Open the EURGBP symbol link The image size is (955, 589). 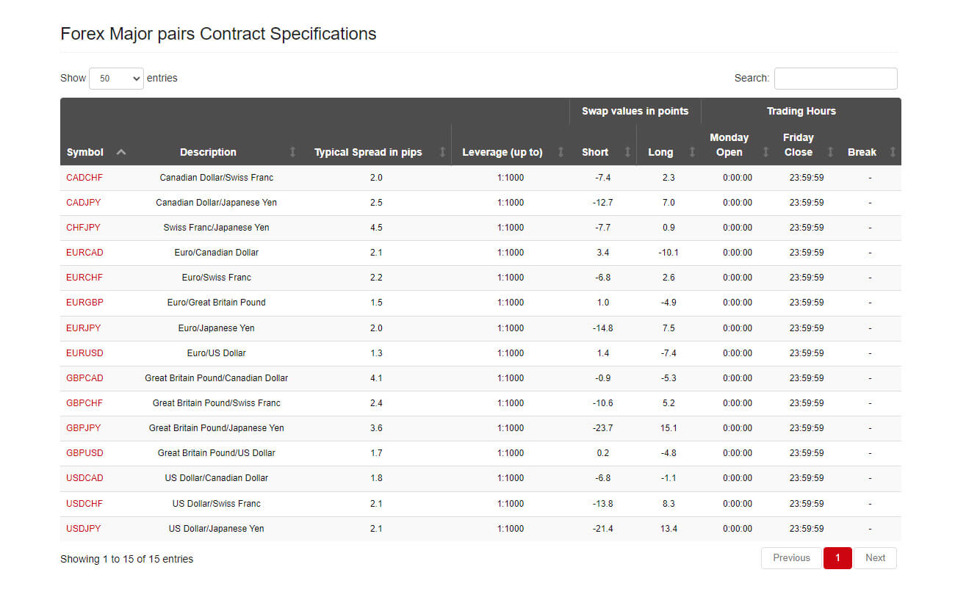coord(84,303)
